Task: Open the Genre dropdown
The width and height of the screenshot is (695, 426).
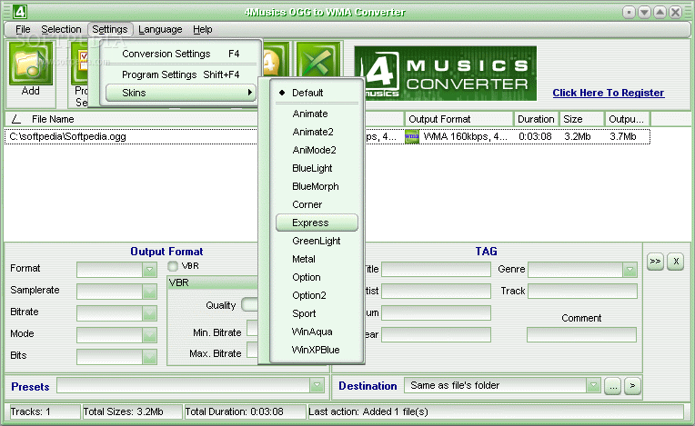Action: tap(630, 270)
